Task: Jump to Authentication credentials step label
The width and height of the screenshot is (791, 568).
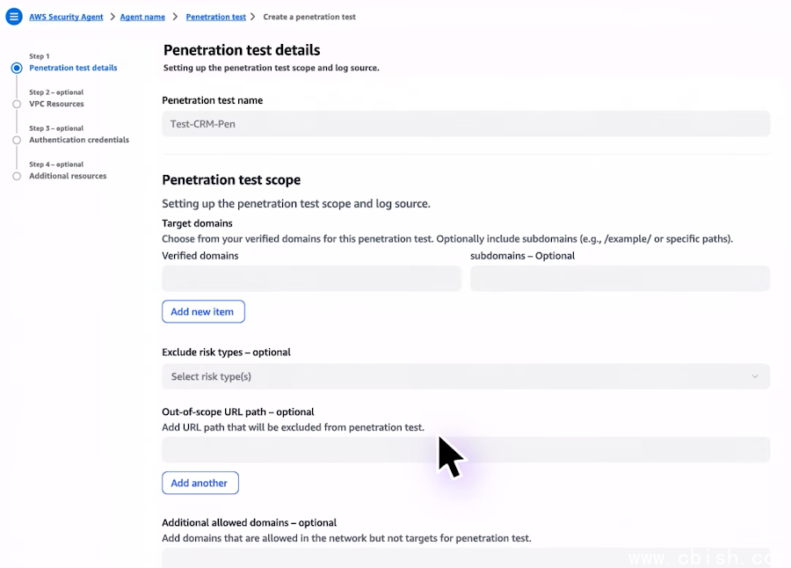Action: pyautogui.click(x=79, y=140)
